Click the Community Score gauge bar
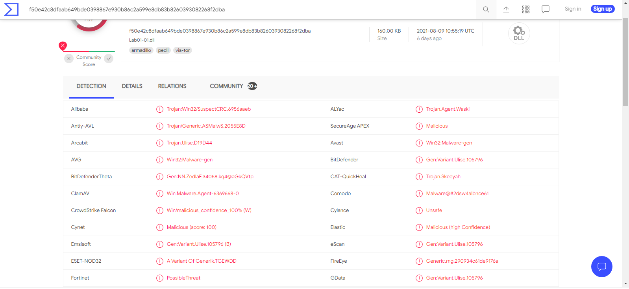The width and height of the screenshot is (629, 289). pyautogui.click(x=89, y=51)
